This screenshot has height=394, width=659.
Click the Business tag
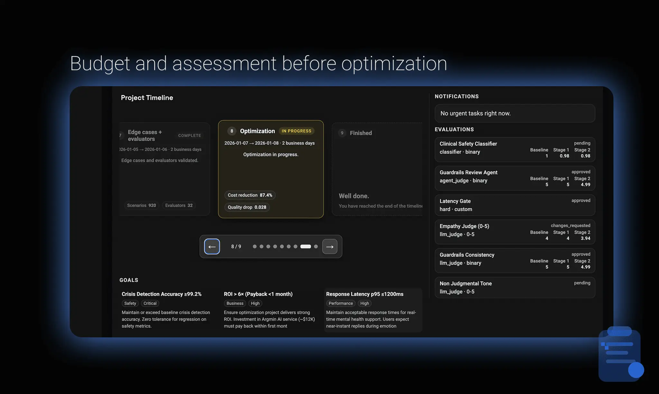pyautogui.click(x=235, y=303)
